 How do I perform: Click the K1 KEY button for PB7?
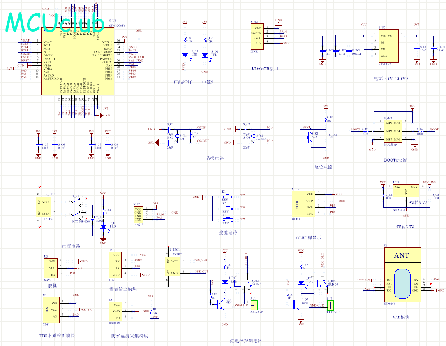tap(227, 196)
